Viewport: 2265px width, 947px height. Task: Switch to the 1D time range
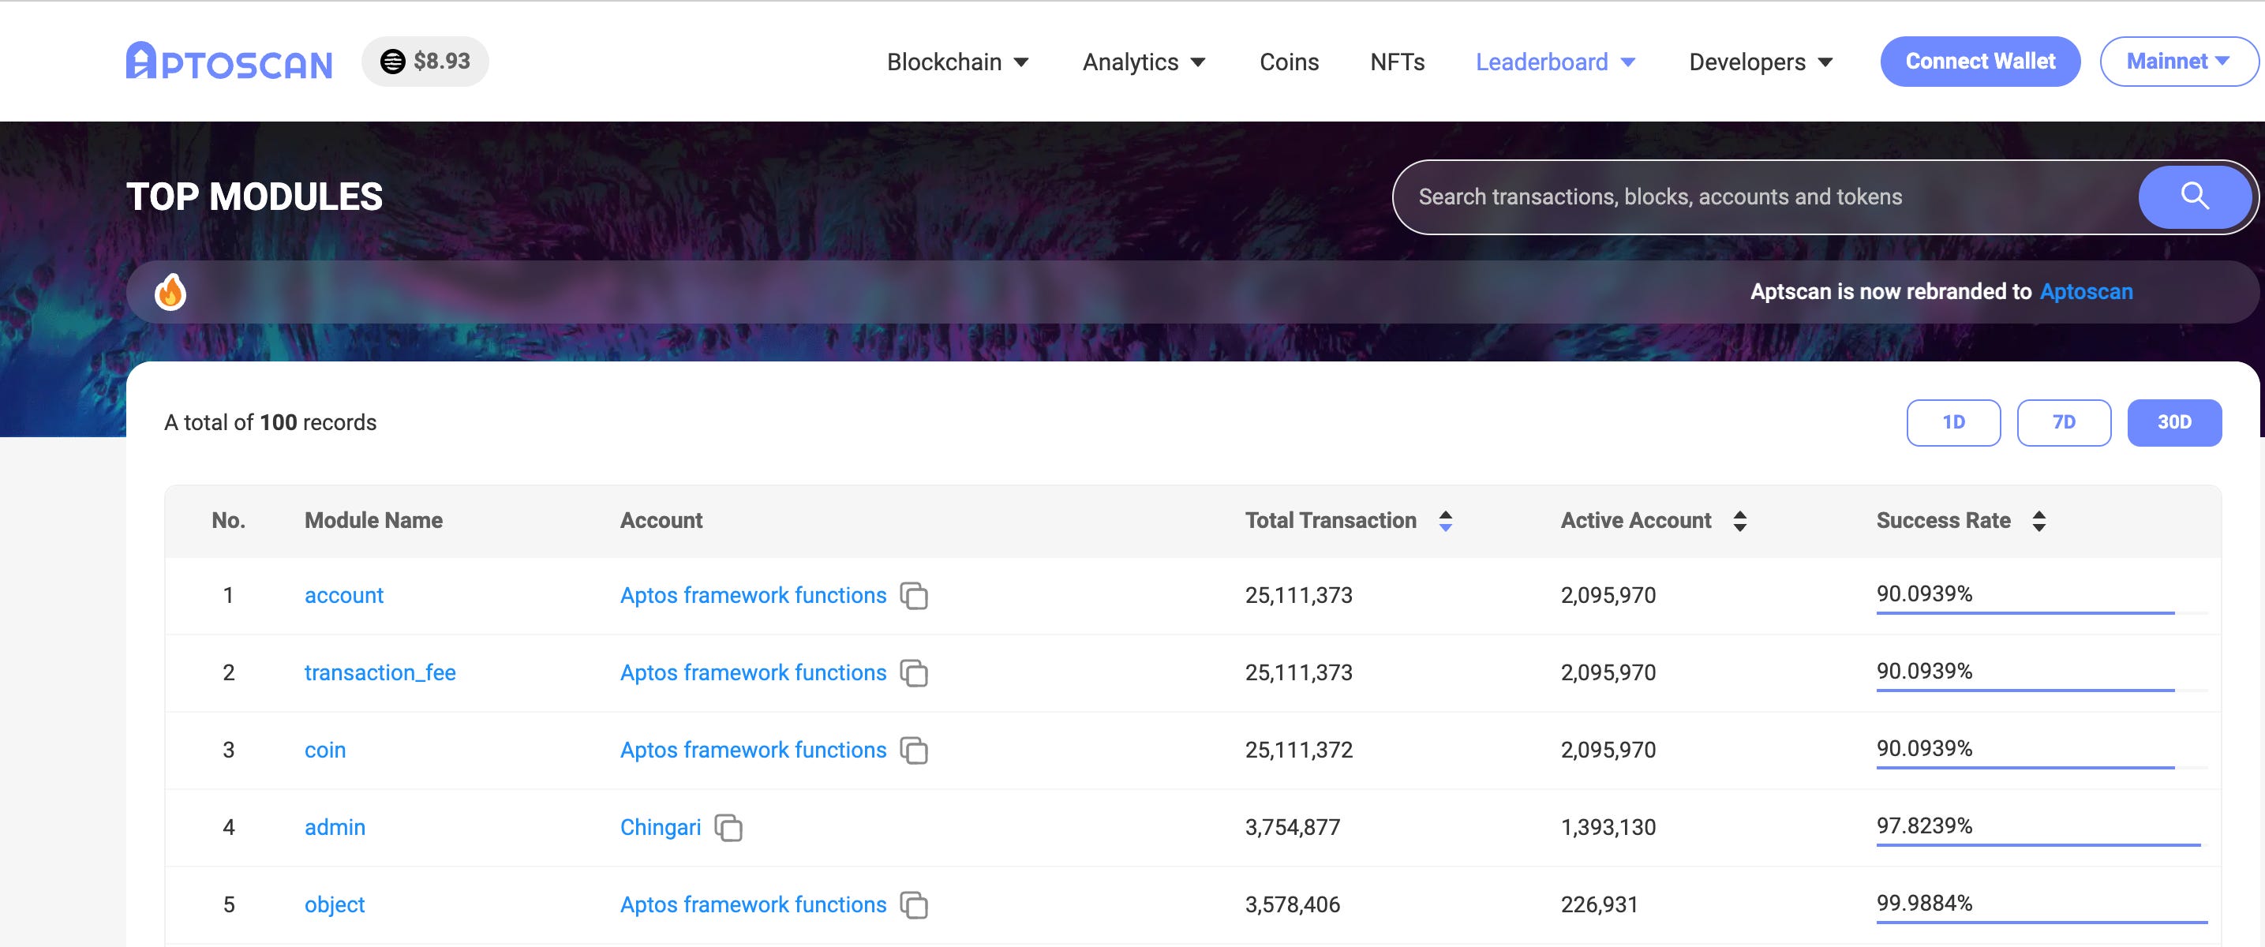point(1952,423)
